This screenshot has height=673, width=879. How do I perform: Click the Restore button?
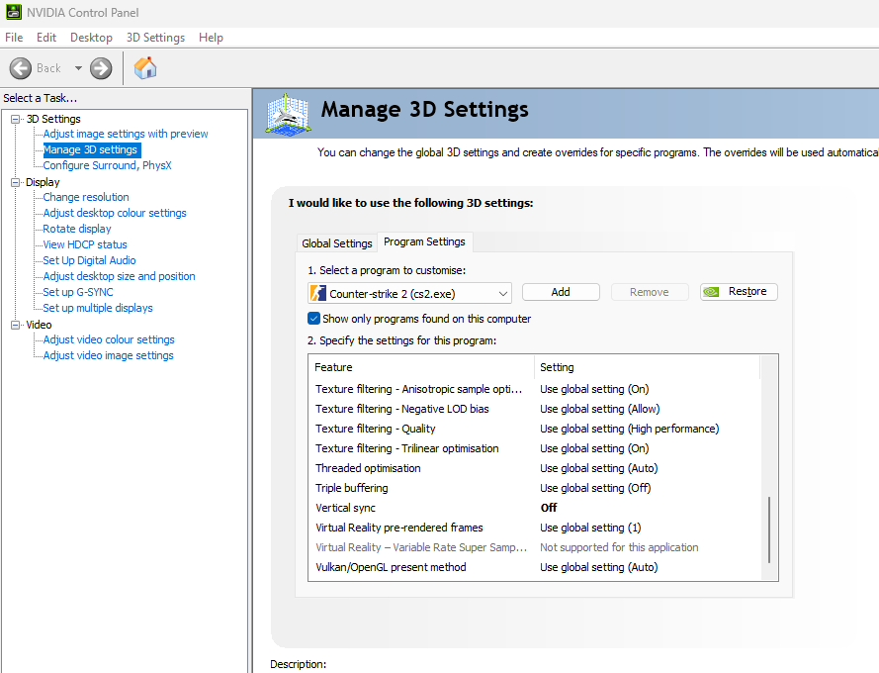click(739, 292)
